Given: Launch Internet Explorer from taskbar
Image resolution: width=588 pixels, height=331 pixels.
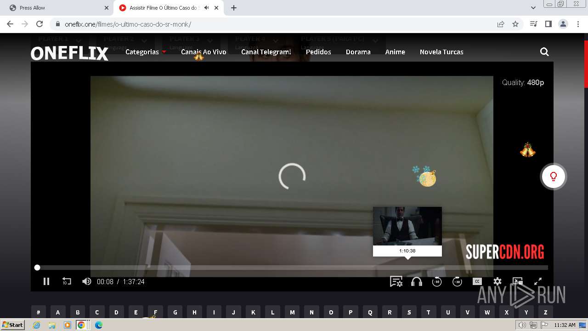Looking at the screenshot, I should [x=36, y=325].
